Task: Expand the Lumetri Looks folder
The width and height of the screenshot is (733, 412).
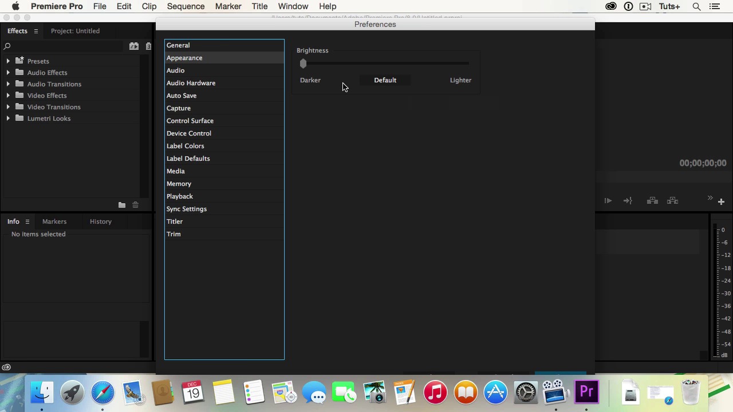Action: coord(8,118)
